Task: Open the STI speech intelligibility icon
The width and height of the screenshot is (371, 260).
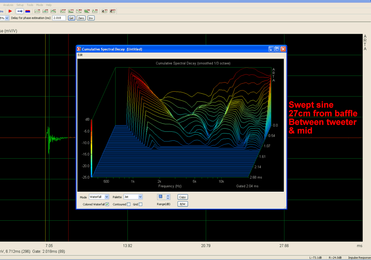Action: pyautogui.click(x=104, y=11)
